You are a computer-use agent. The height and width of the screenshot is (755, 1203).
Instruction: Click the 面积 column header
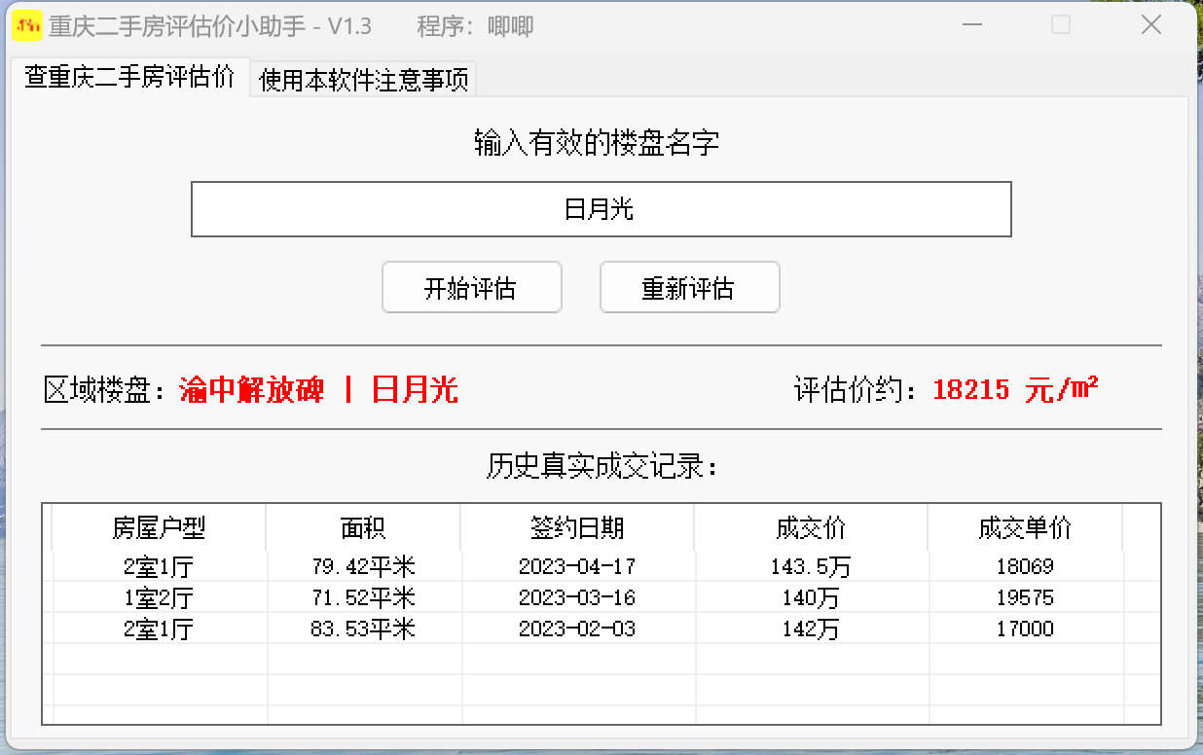tap(363, 528)
